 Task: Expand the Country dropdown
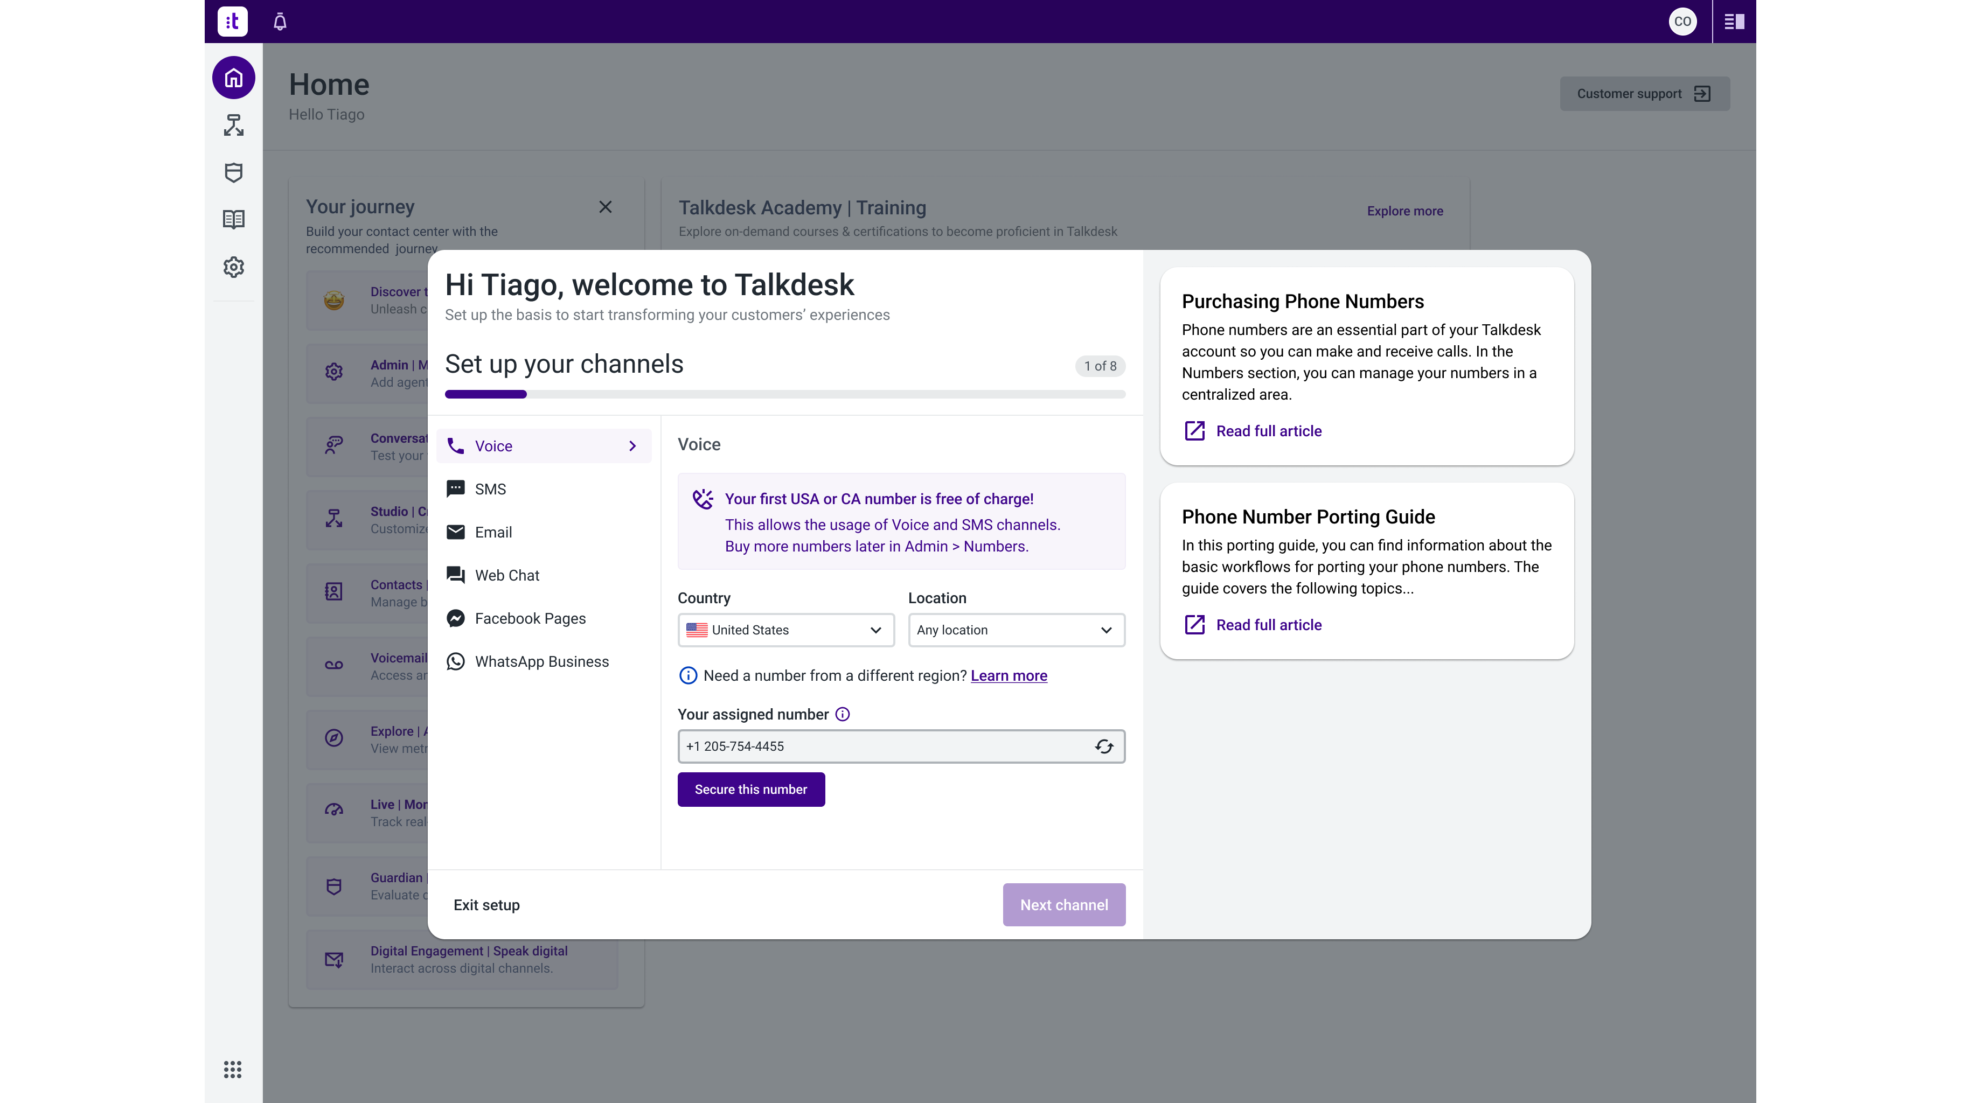point(785,630)
